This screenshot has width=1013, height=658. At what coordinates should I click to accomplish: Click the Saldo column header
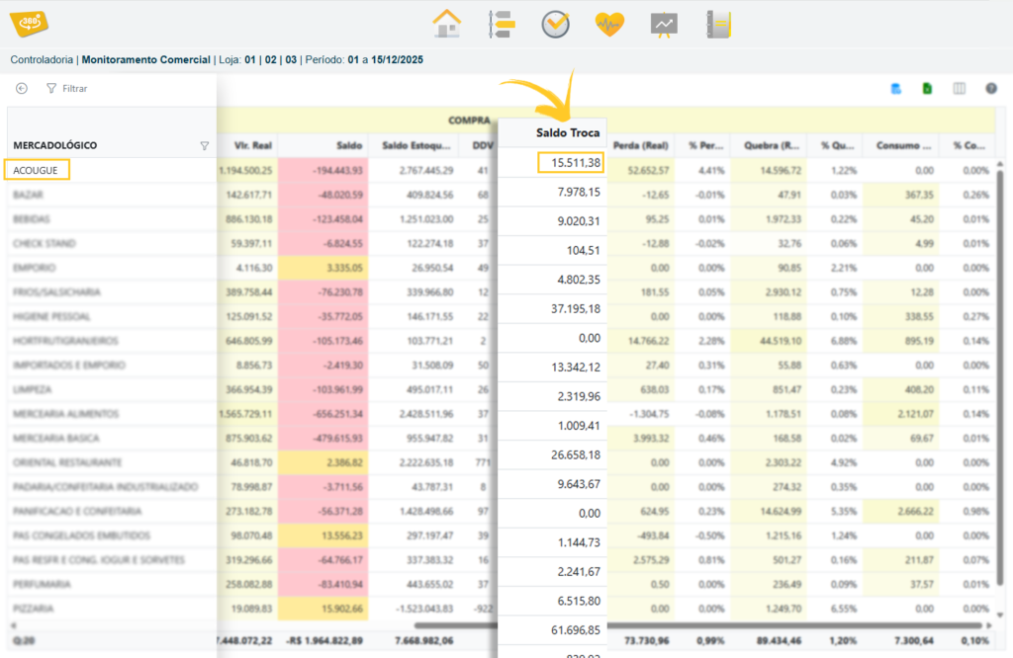(348, 145)
